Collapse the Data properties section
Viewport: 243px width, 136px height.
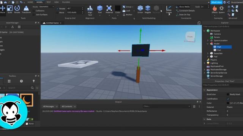click(204, 119)
